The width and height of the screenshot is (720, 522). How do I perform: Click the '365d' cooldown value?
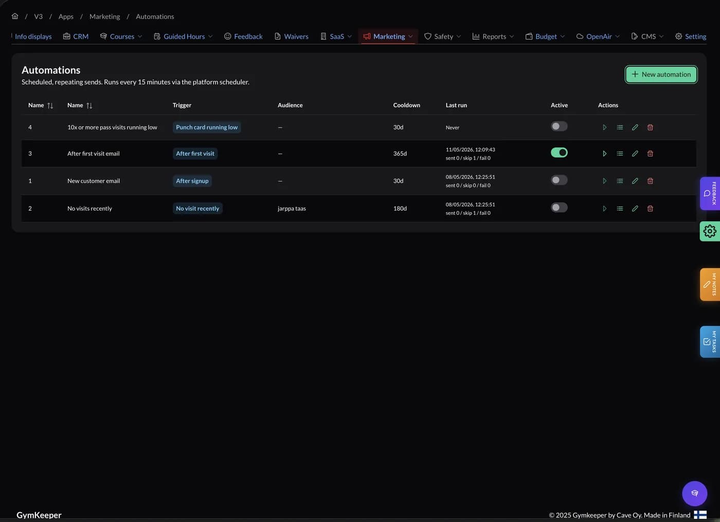400,153
